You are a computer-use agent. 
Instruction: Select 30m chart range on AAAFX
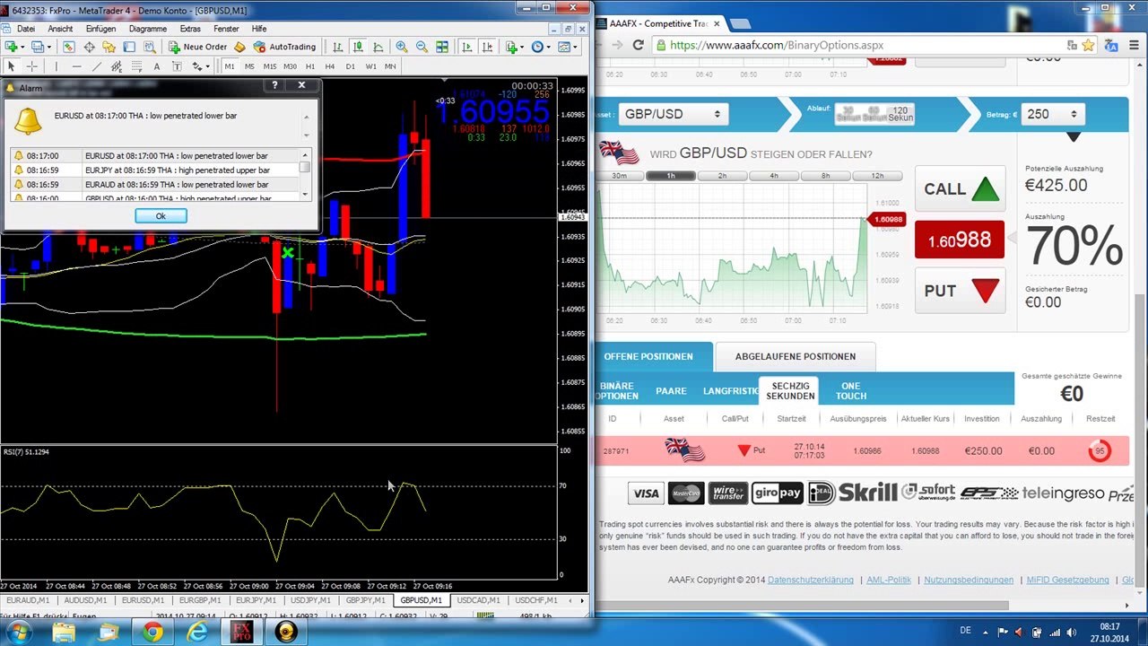619,176
